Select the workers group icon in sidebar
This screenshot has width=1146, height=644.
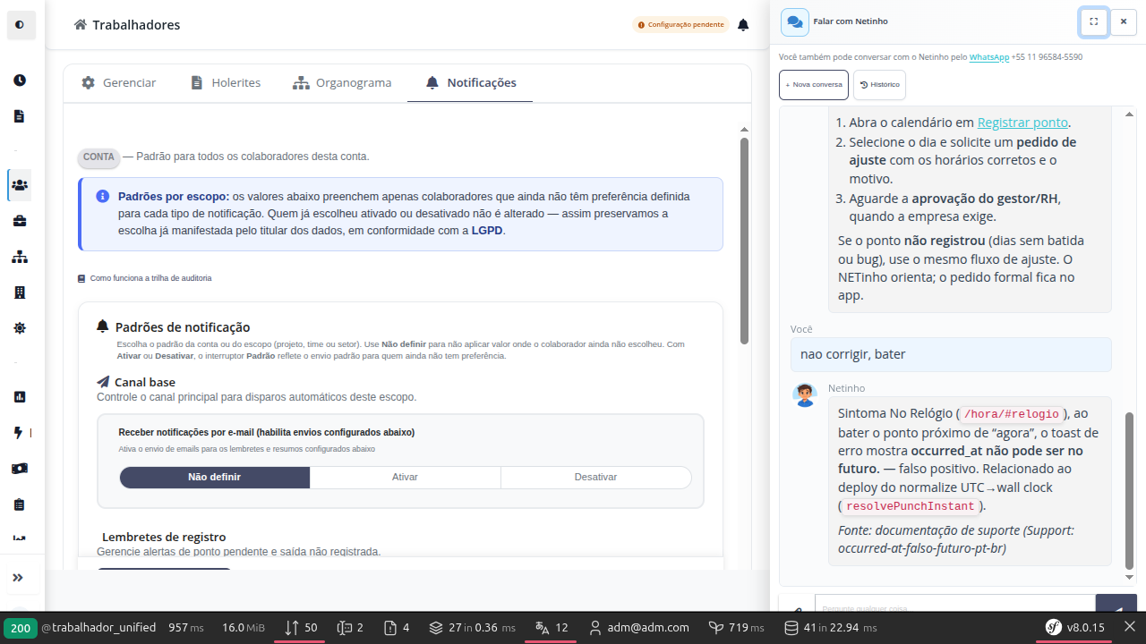pos(20,185)
